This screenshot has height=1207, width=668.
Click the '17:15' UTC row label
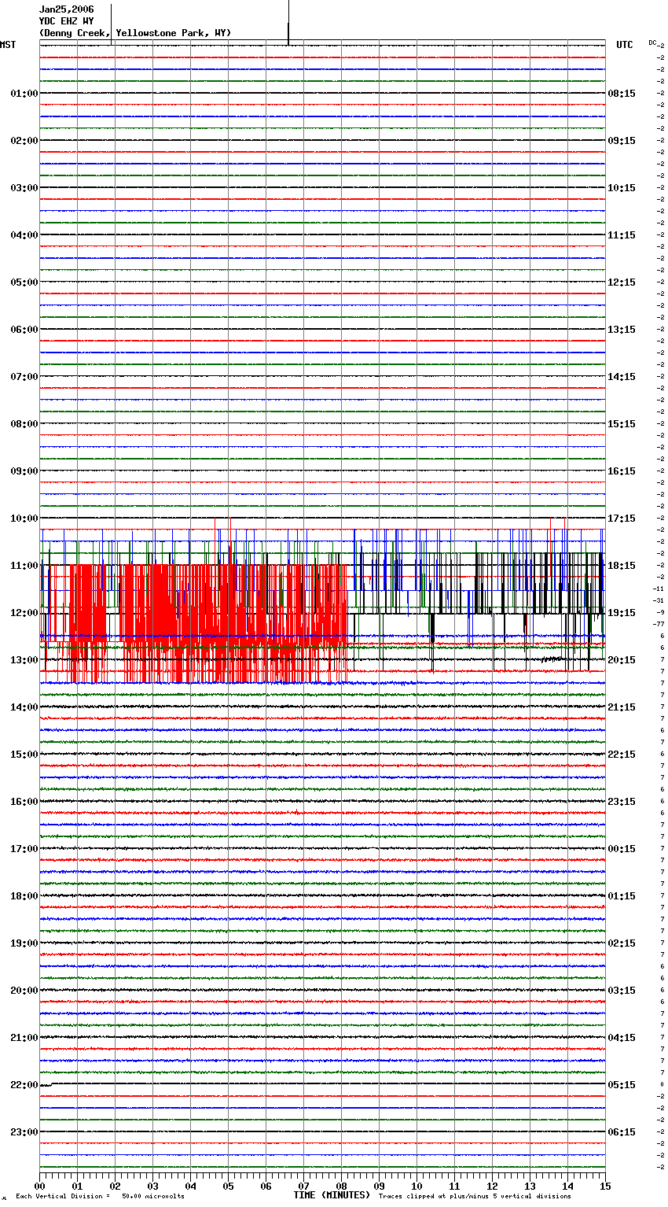[x=622, y=519]
